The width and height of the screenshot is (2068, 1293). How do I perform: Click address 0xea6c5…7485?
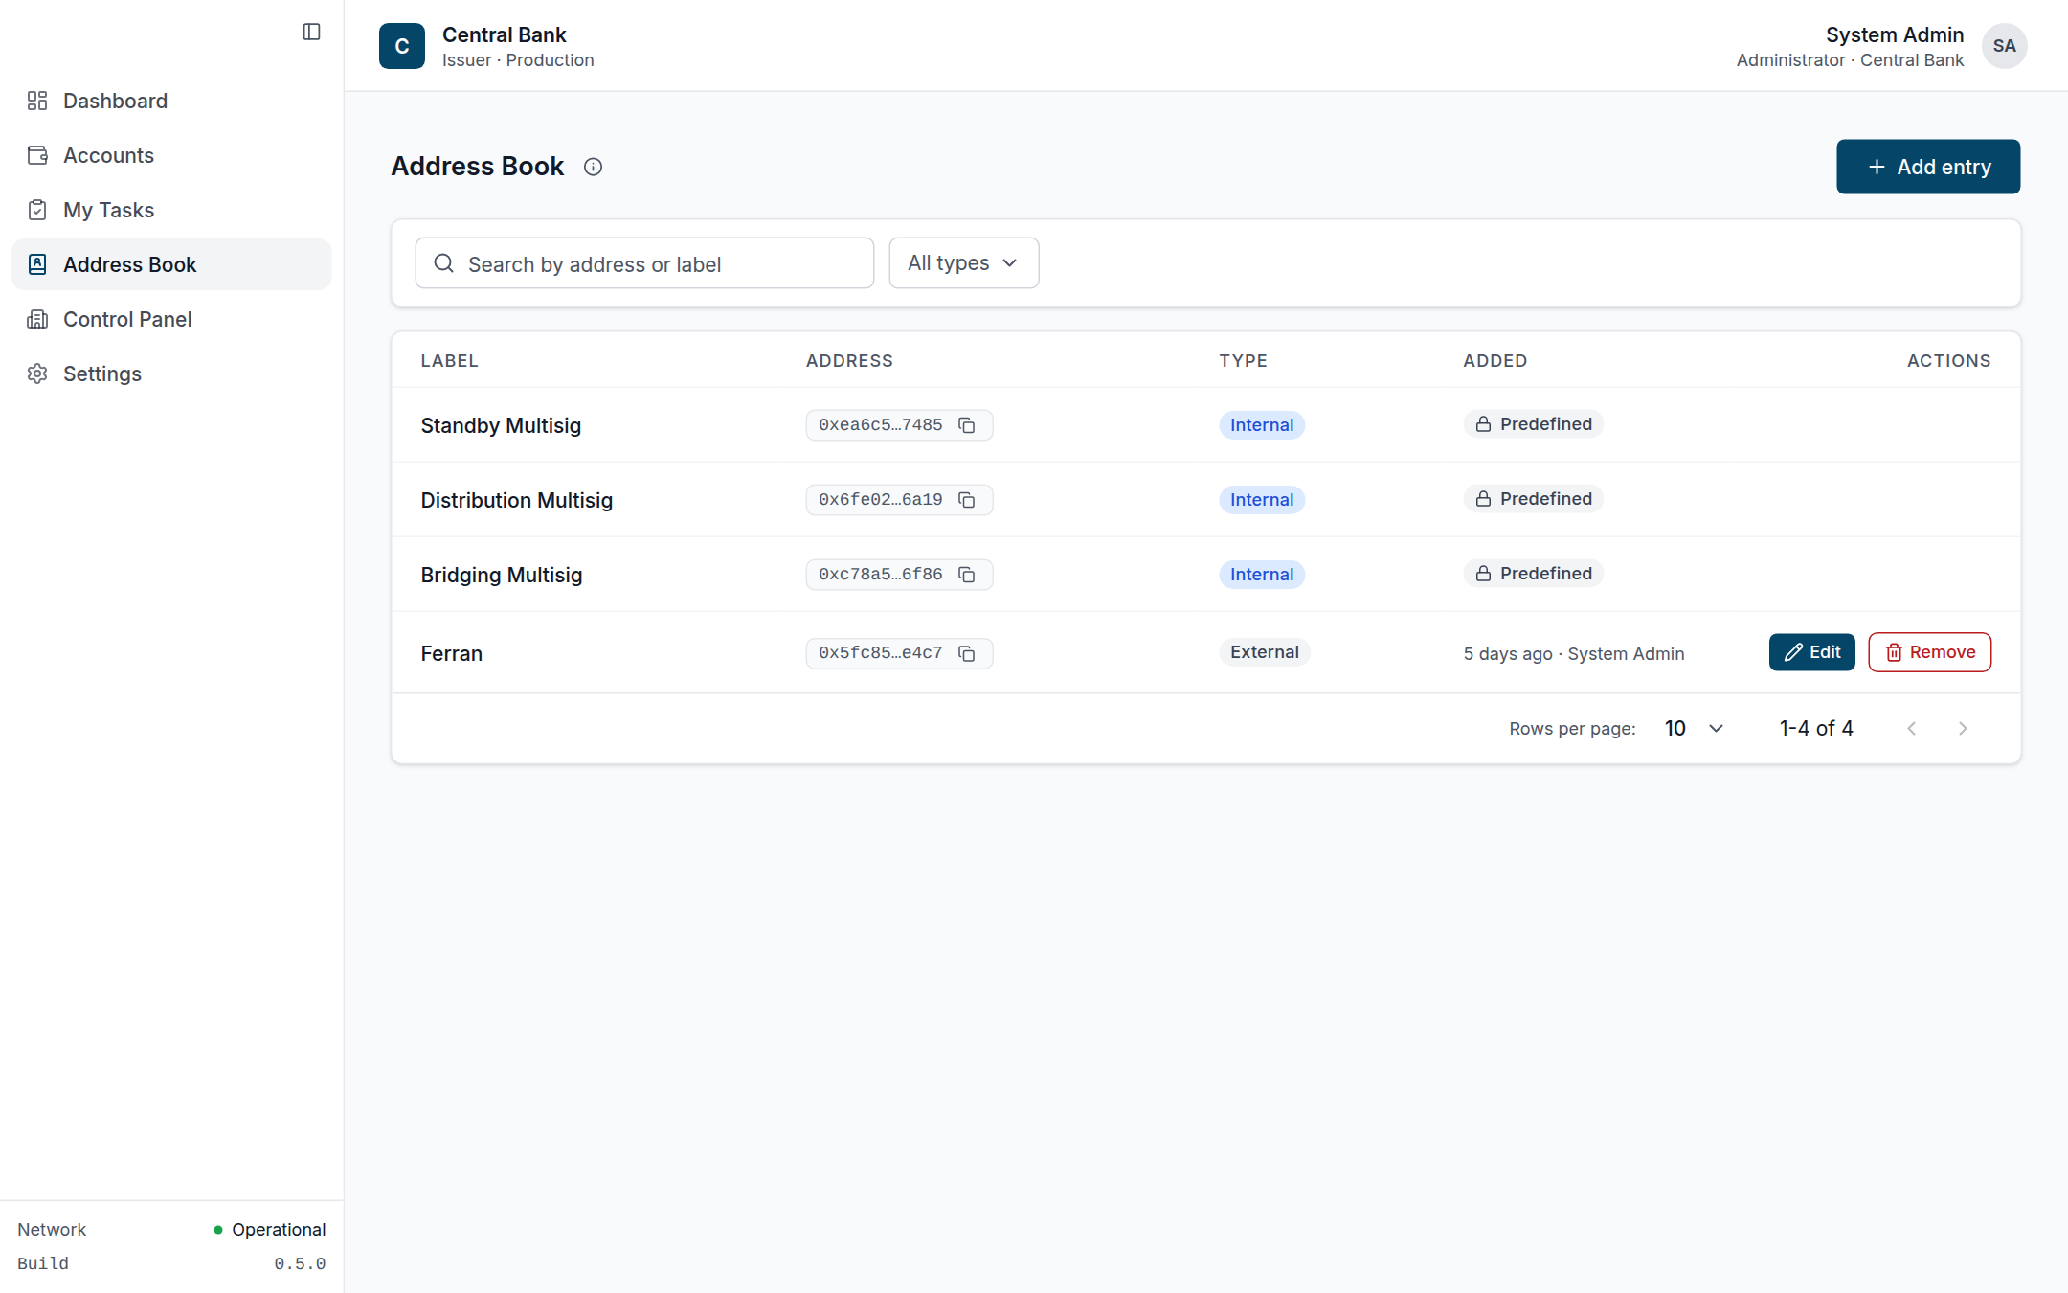880,425
